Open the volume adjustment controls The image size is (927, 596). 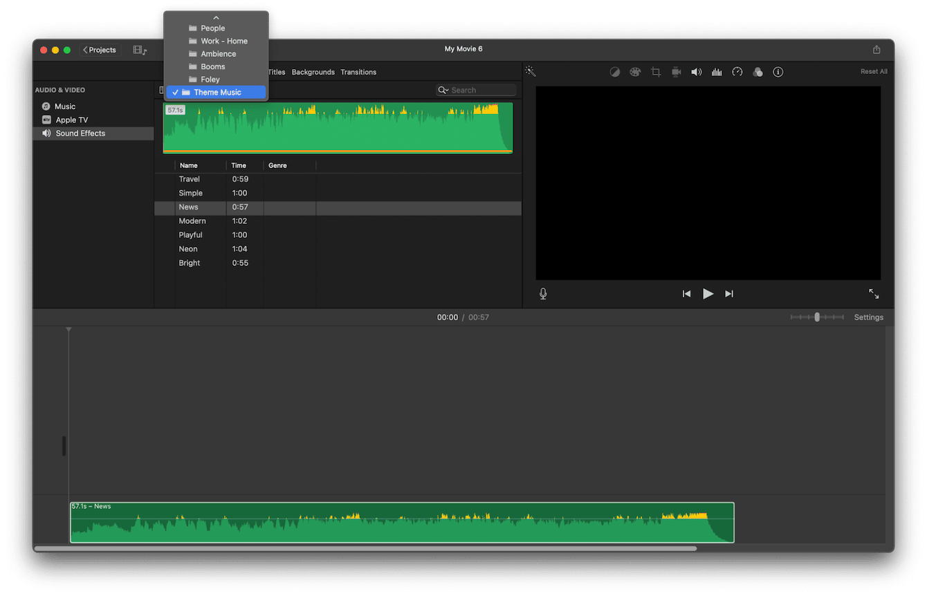point(696,72)
